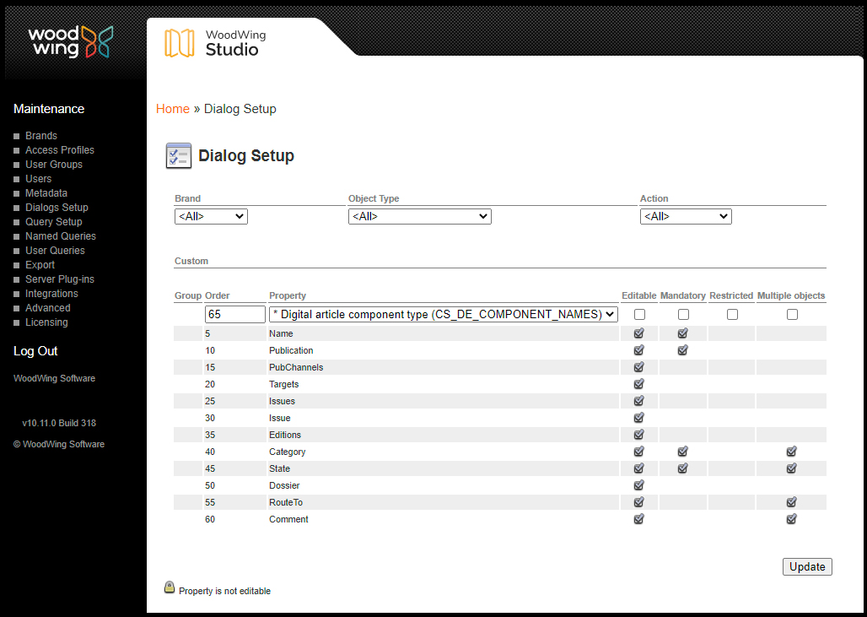Check the Restricted checkbox for the new property
This screenshot has width=867, height=617.
732,314
